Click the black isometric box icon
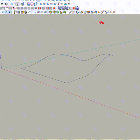140x140 pixels. tap(26, 12)
